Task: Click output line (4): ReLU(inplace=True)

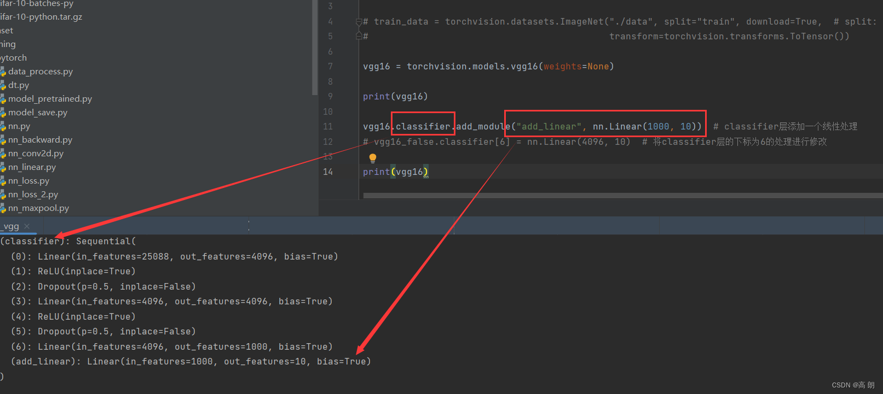Action: (x=73, y=316)
